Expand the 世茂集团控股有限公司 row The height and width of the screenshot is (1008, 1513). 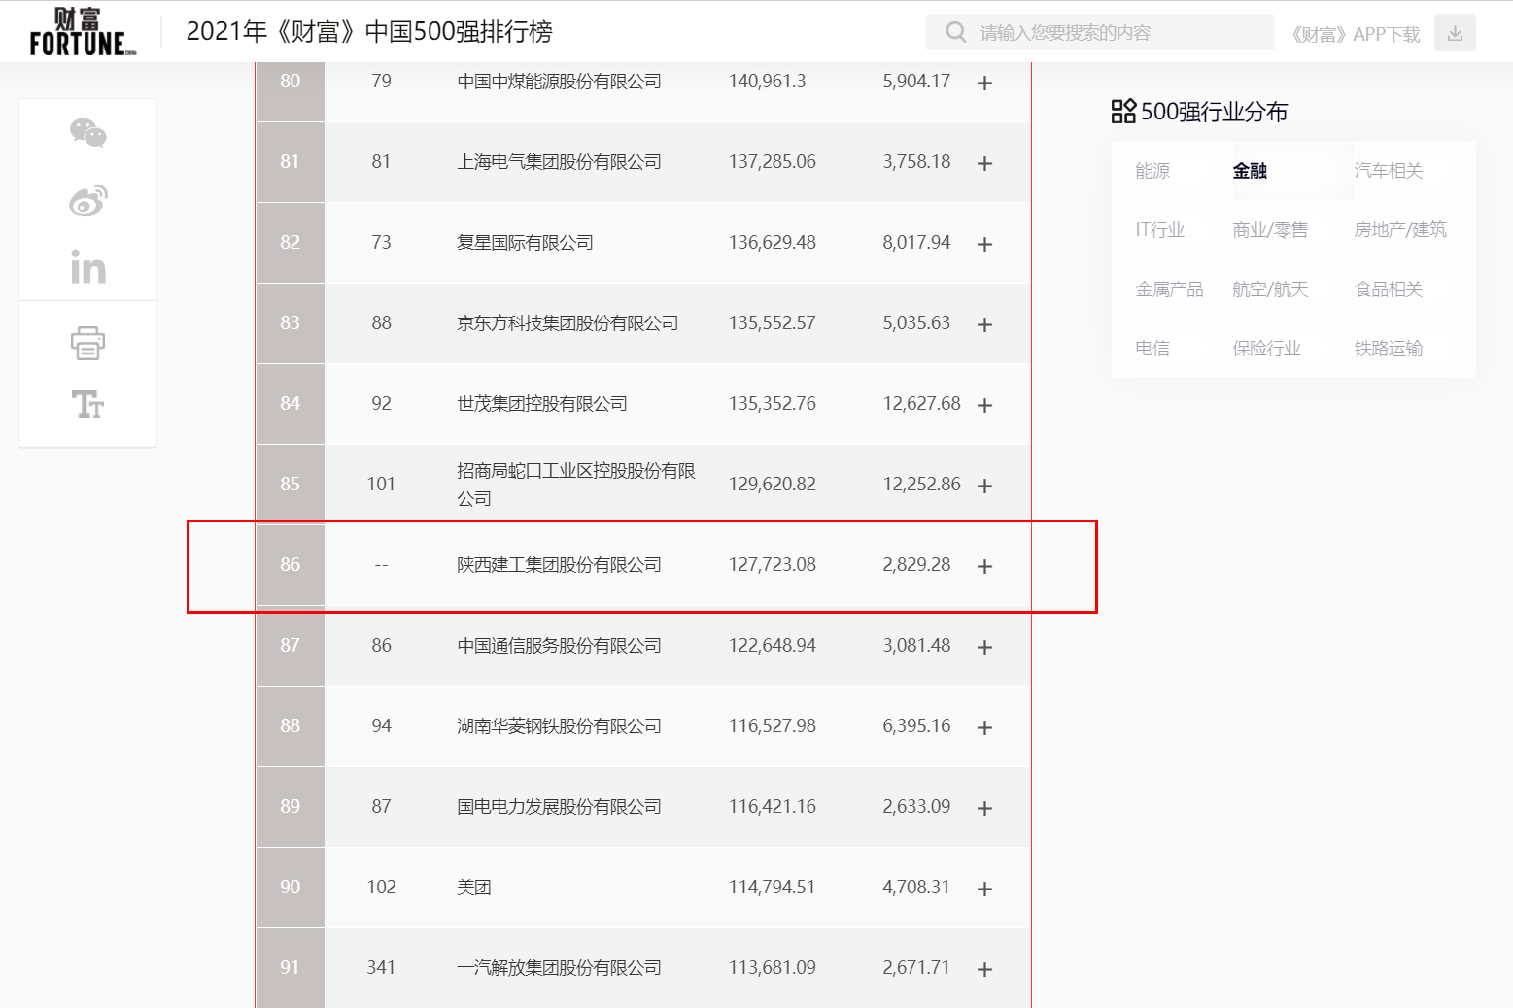click(984, 405)
